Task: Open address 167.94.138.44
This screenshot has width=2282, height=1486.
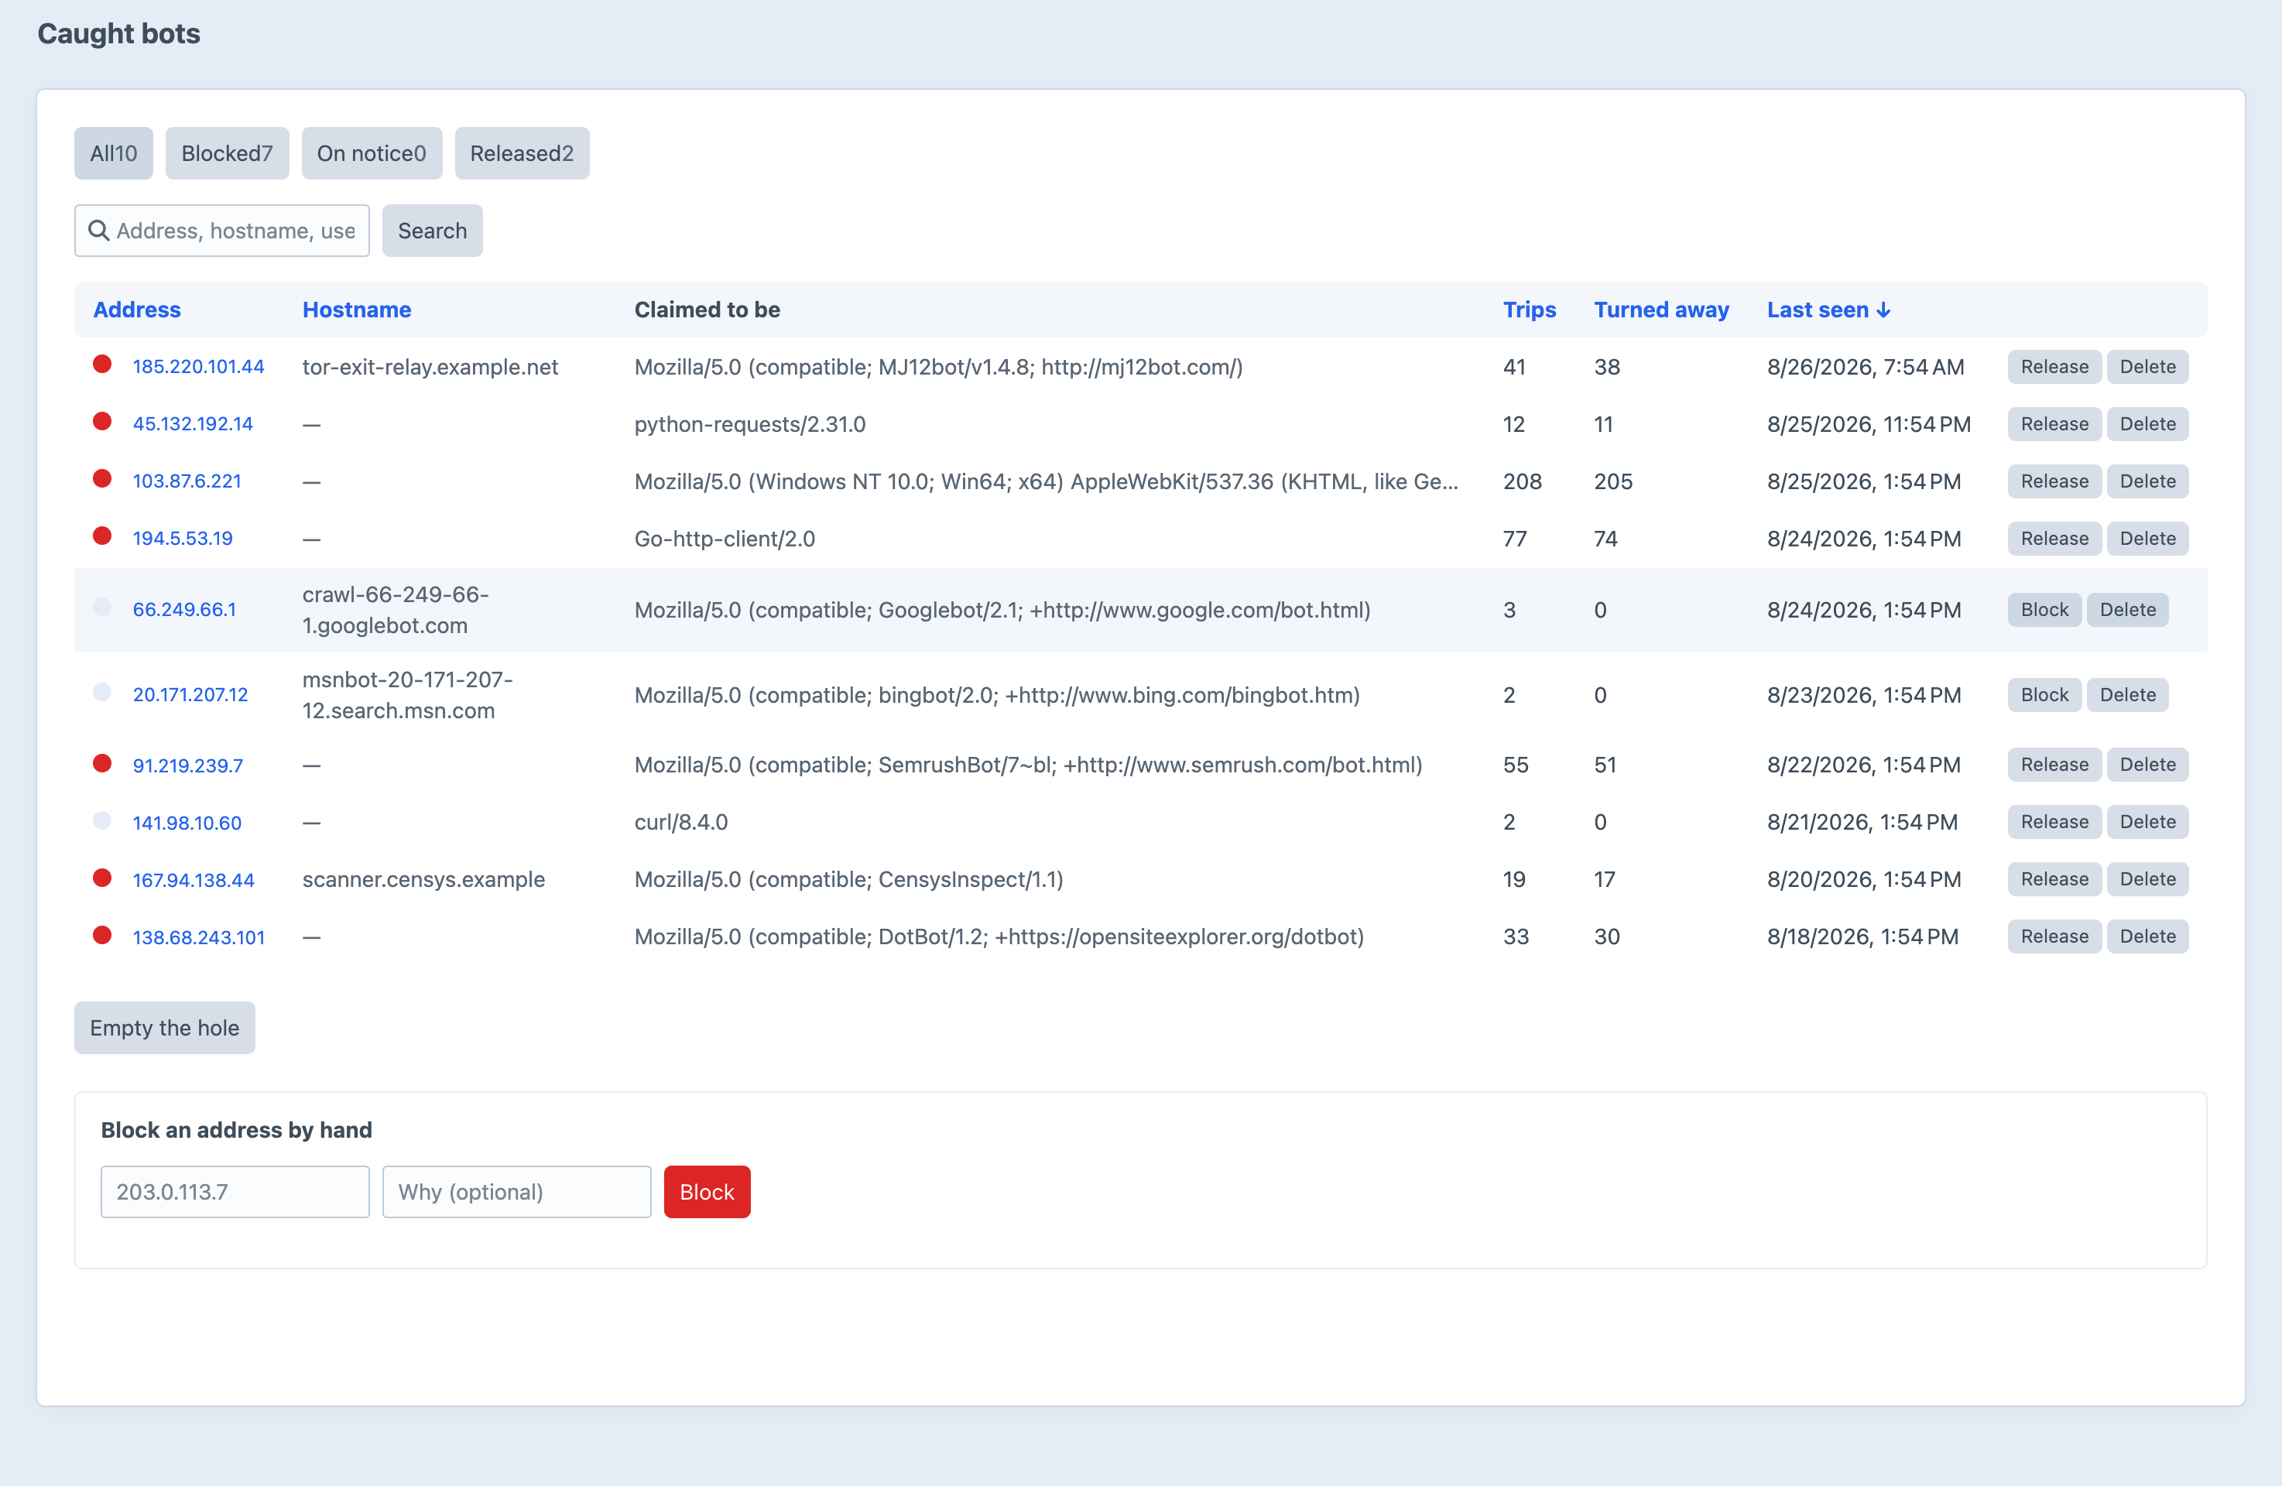Action: click(194, 880)
